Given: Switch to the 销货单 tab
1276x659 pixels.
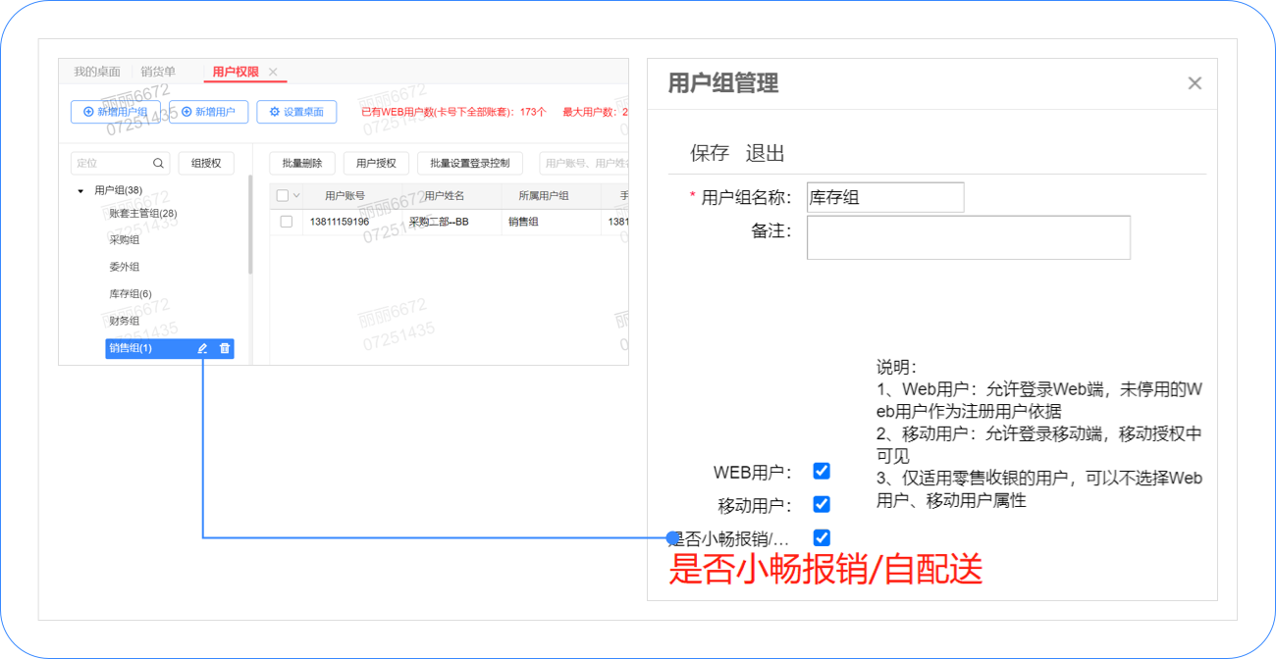Looking at the screenshot, I should pyautogui.click(x=158, y=72).
